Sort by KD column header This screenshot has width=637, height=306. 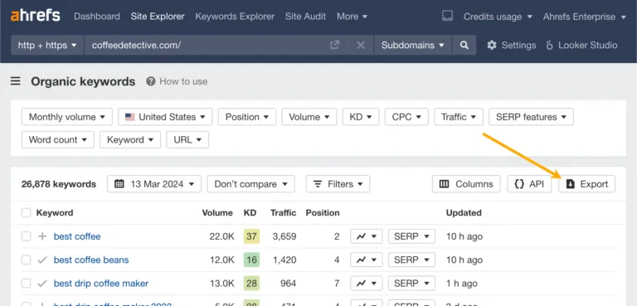coord(250,213)
